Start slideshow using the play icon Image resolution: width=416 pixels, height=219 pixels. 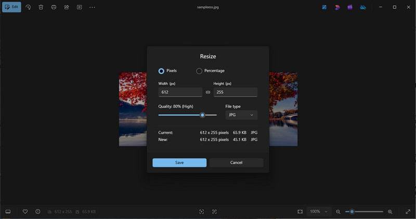coord(79,7)
